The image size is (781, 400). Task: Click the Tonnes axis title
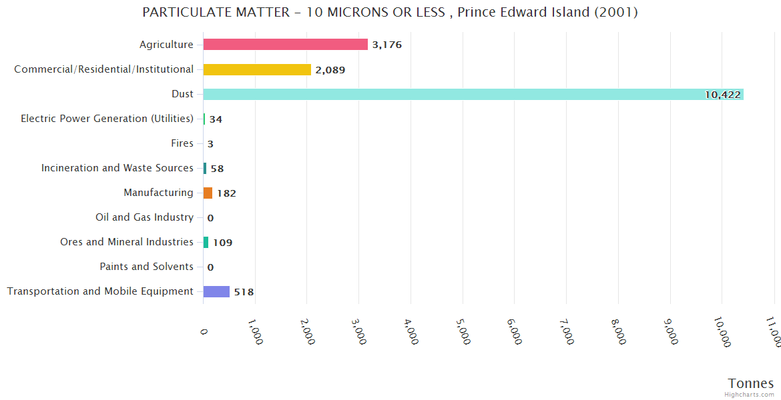pyautogui.click(x=750, y=383)
